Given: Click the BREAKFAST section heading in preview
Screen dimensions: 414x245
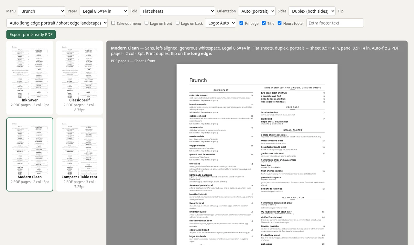Looking at the screenshot, I should [x=221, y=90].
